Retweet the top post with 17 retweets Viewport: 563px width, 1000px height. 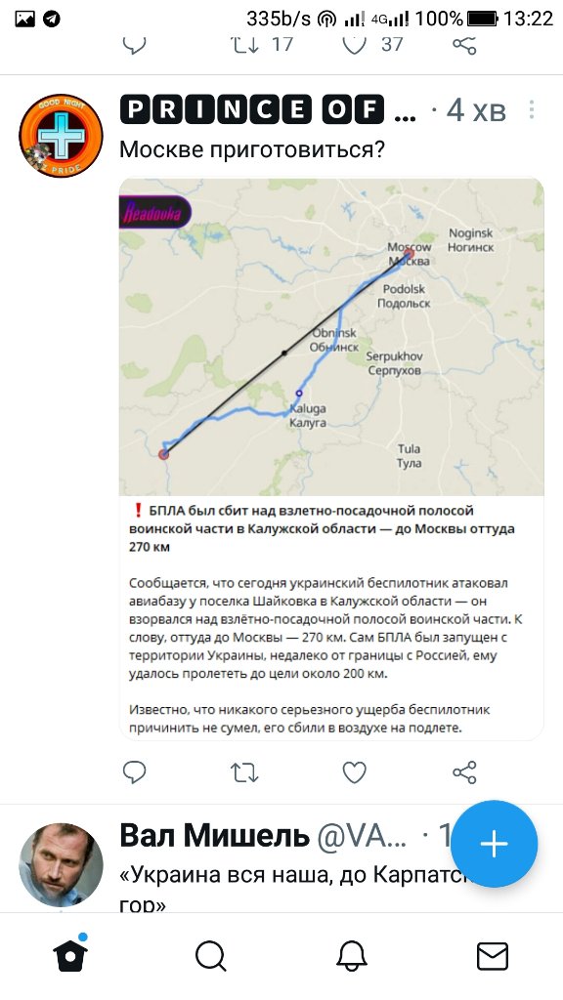pos(262,43)
